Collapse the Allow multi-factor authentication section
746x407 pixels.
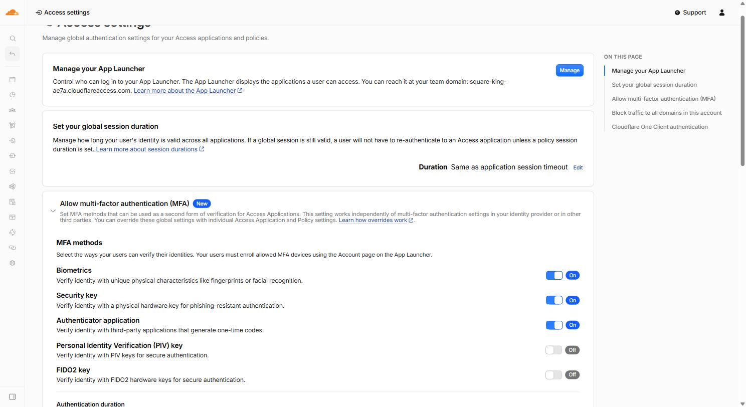click(x=53, y=211)
